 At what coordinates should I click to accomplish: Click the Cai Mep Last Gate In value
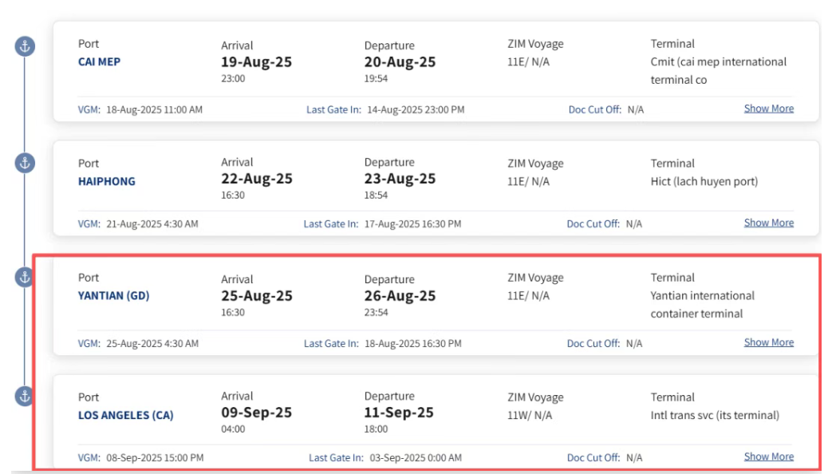416,110
